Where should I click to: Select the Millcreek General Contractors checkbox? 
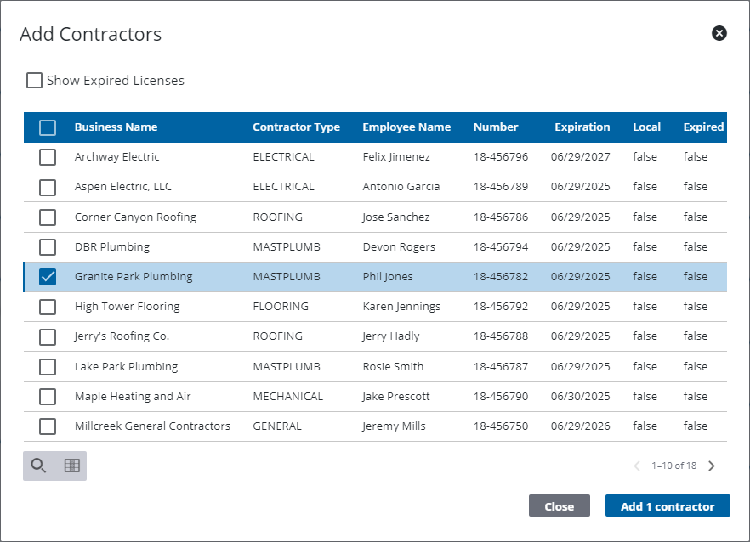coord(48,426)
